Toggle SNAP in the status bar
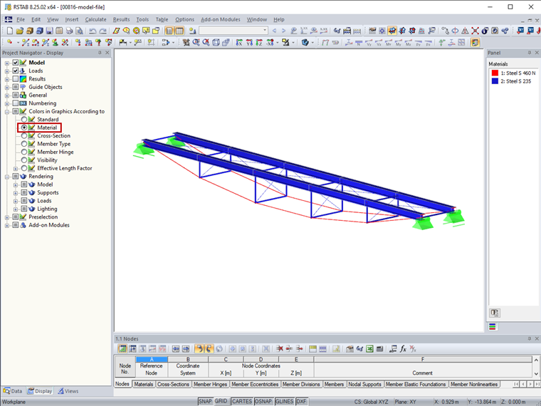 [205, 402]
